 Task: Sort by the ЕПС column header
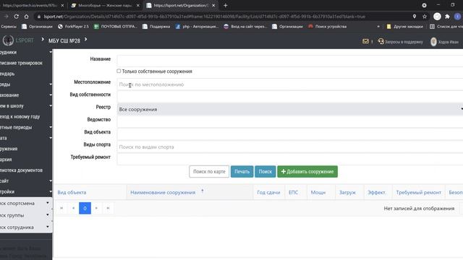tap(293, 193)
